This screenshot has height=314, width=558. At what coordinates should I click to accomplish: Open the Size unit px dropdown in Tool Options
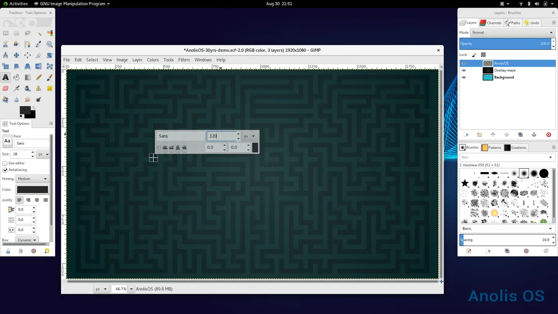click(43, 154)
